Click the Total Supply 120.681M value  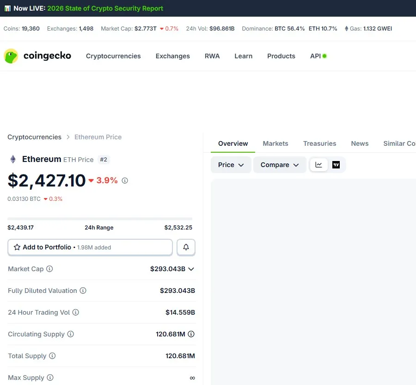[180, 356]
